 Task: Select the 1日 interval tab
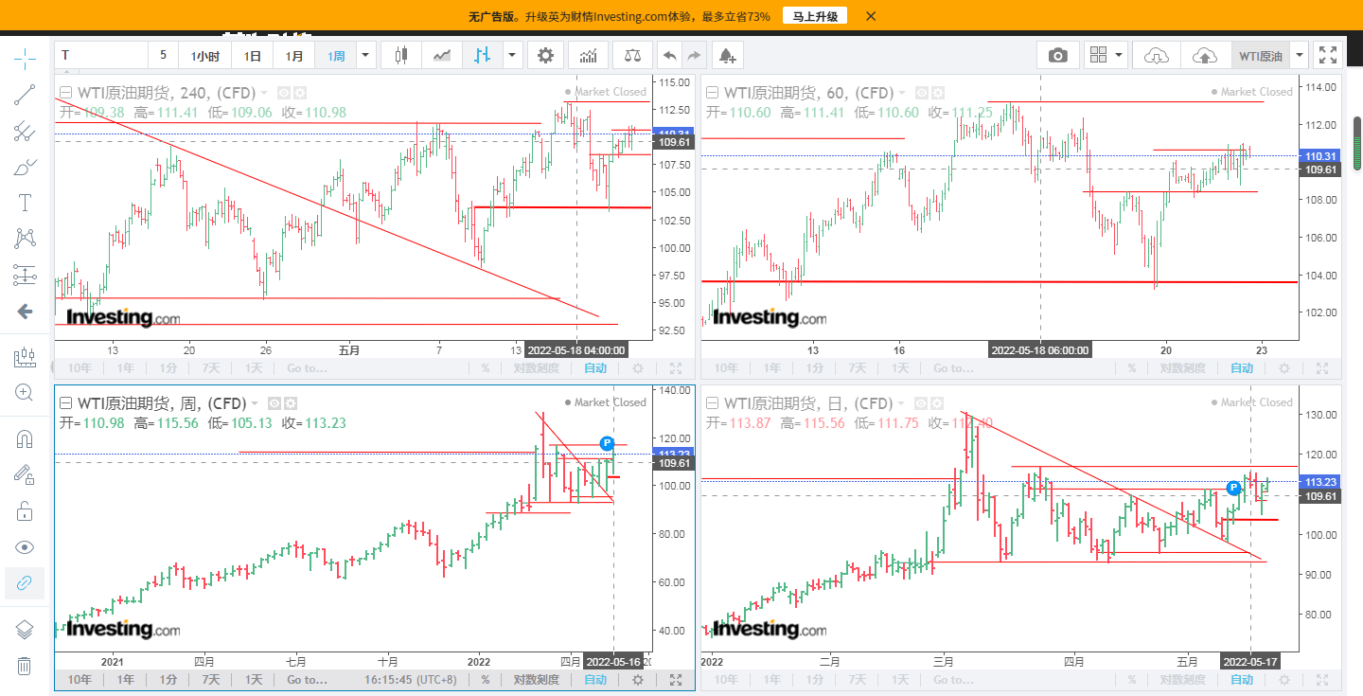click(x=253, y=56)
